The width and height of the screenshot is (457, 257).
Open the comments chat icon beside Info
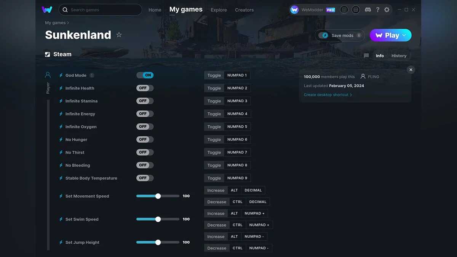click(366, 56)
